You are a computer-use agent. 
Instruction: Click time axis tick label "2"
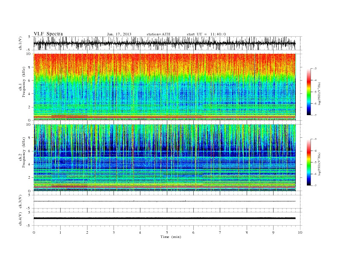(87, 232)
